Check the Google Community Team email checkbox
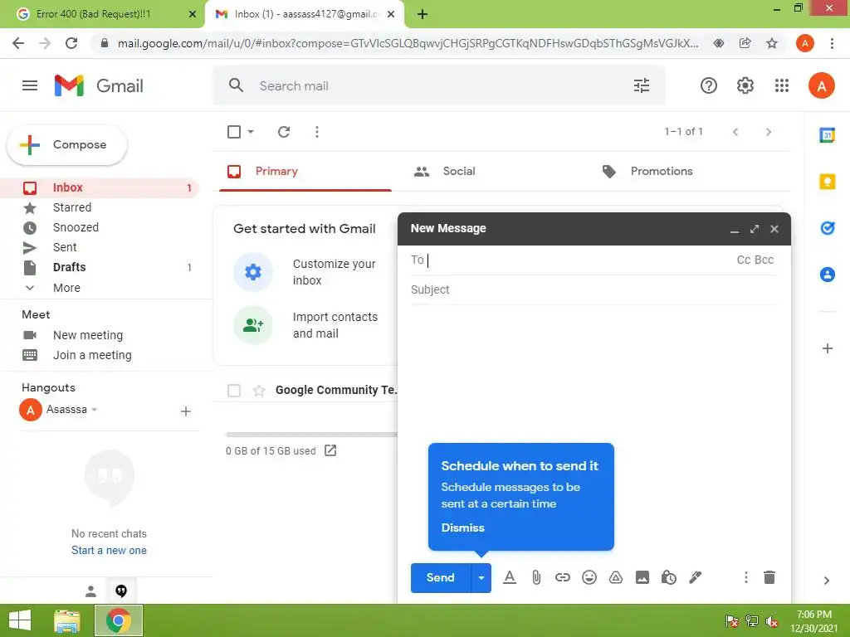Image resolution: width=850 pixels, height=637 pixels. point(234,391)
